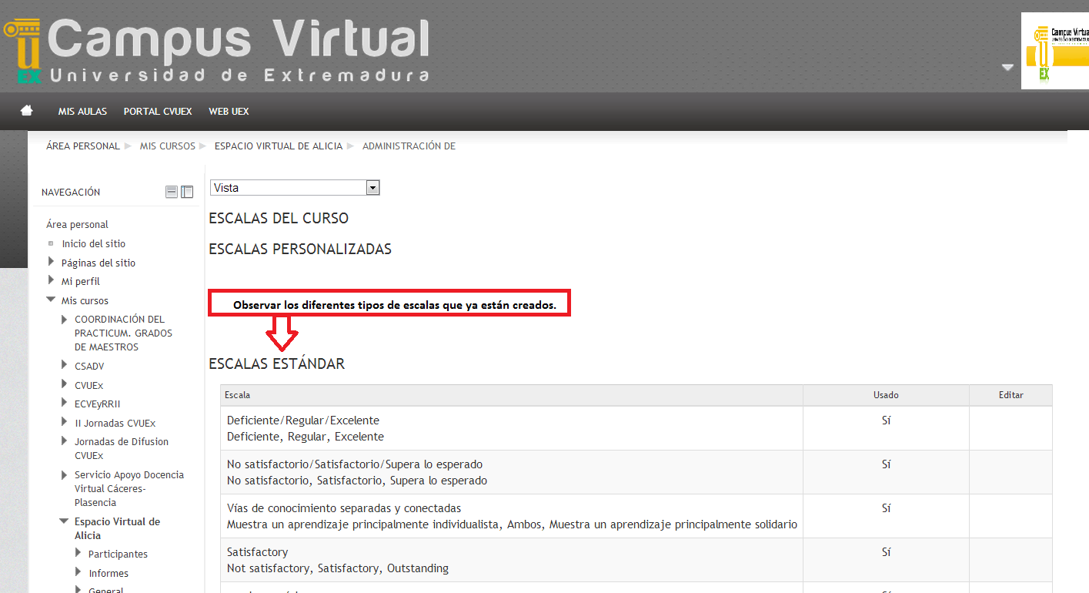
Task: Collapse the Navegación block with hide icon
Action: 172,192
